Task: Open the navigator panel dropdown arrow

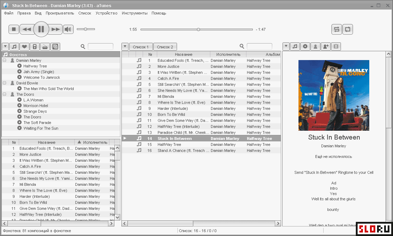Action: click(x=6, y=47)
